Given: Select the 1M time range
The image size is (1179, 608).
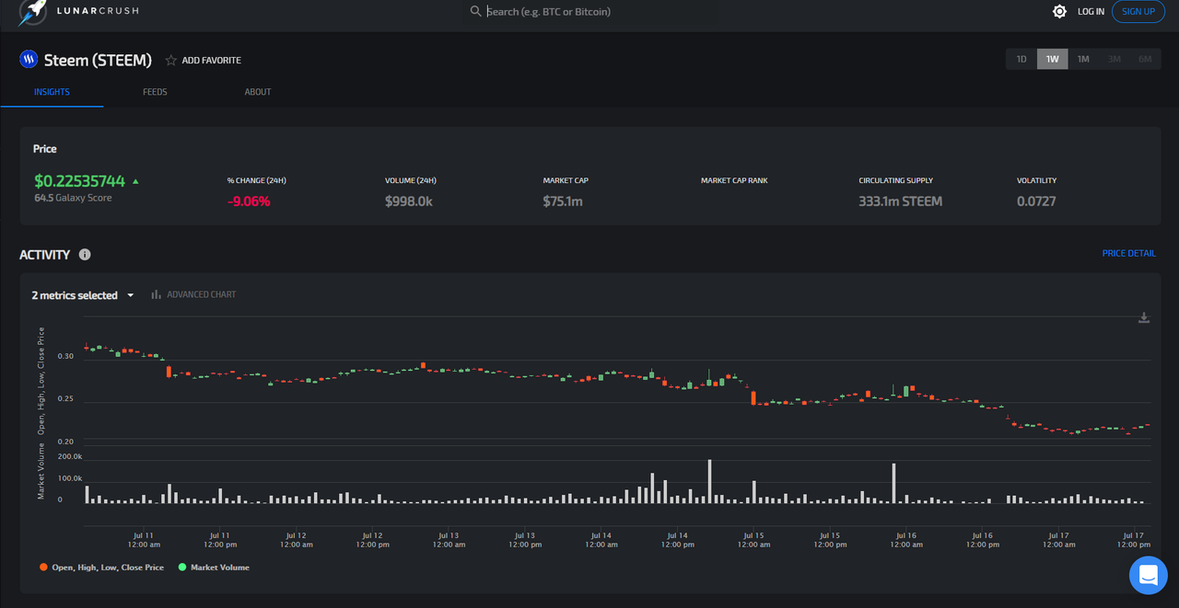Looking at the screenshot, I should (x=1083, y=60).
